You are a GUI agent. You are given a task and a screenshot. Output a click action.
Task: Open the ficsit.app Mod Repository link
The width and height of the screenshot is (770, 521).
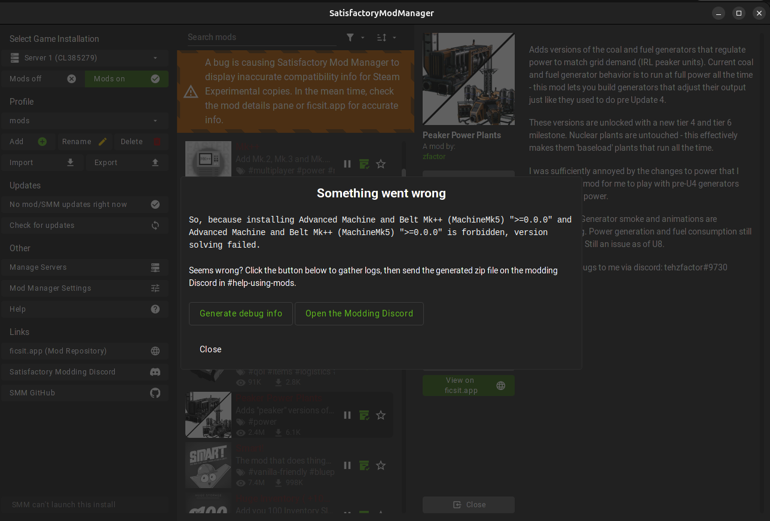(84, 351)
